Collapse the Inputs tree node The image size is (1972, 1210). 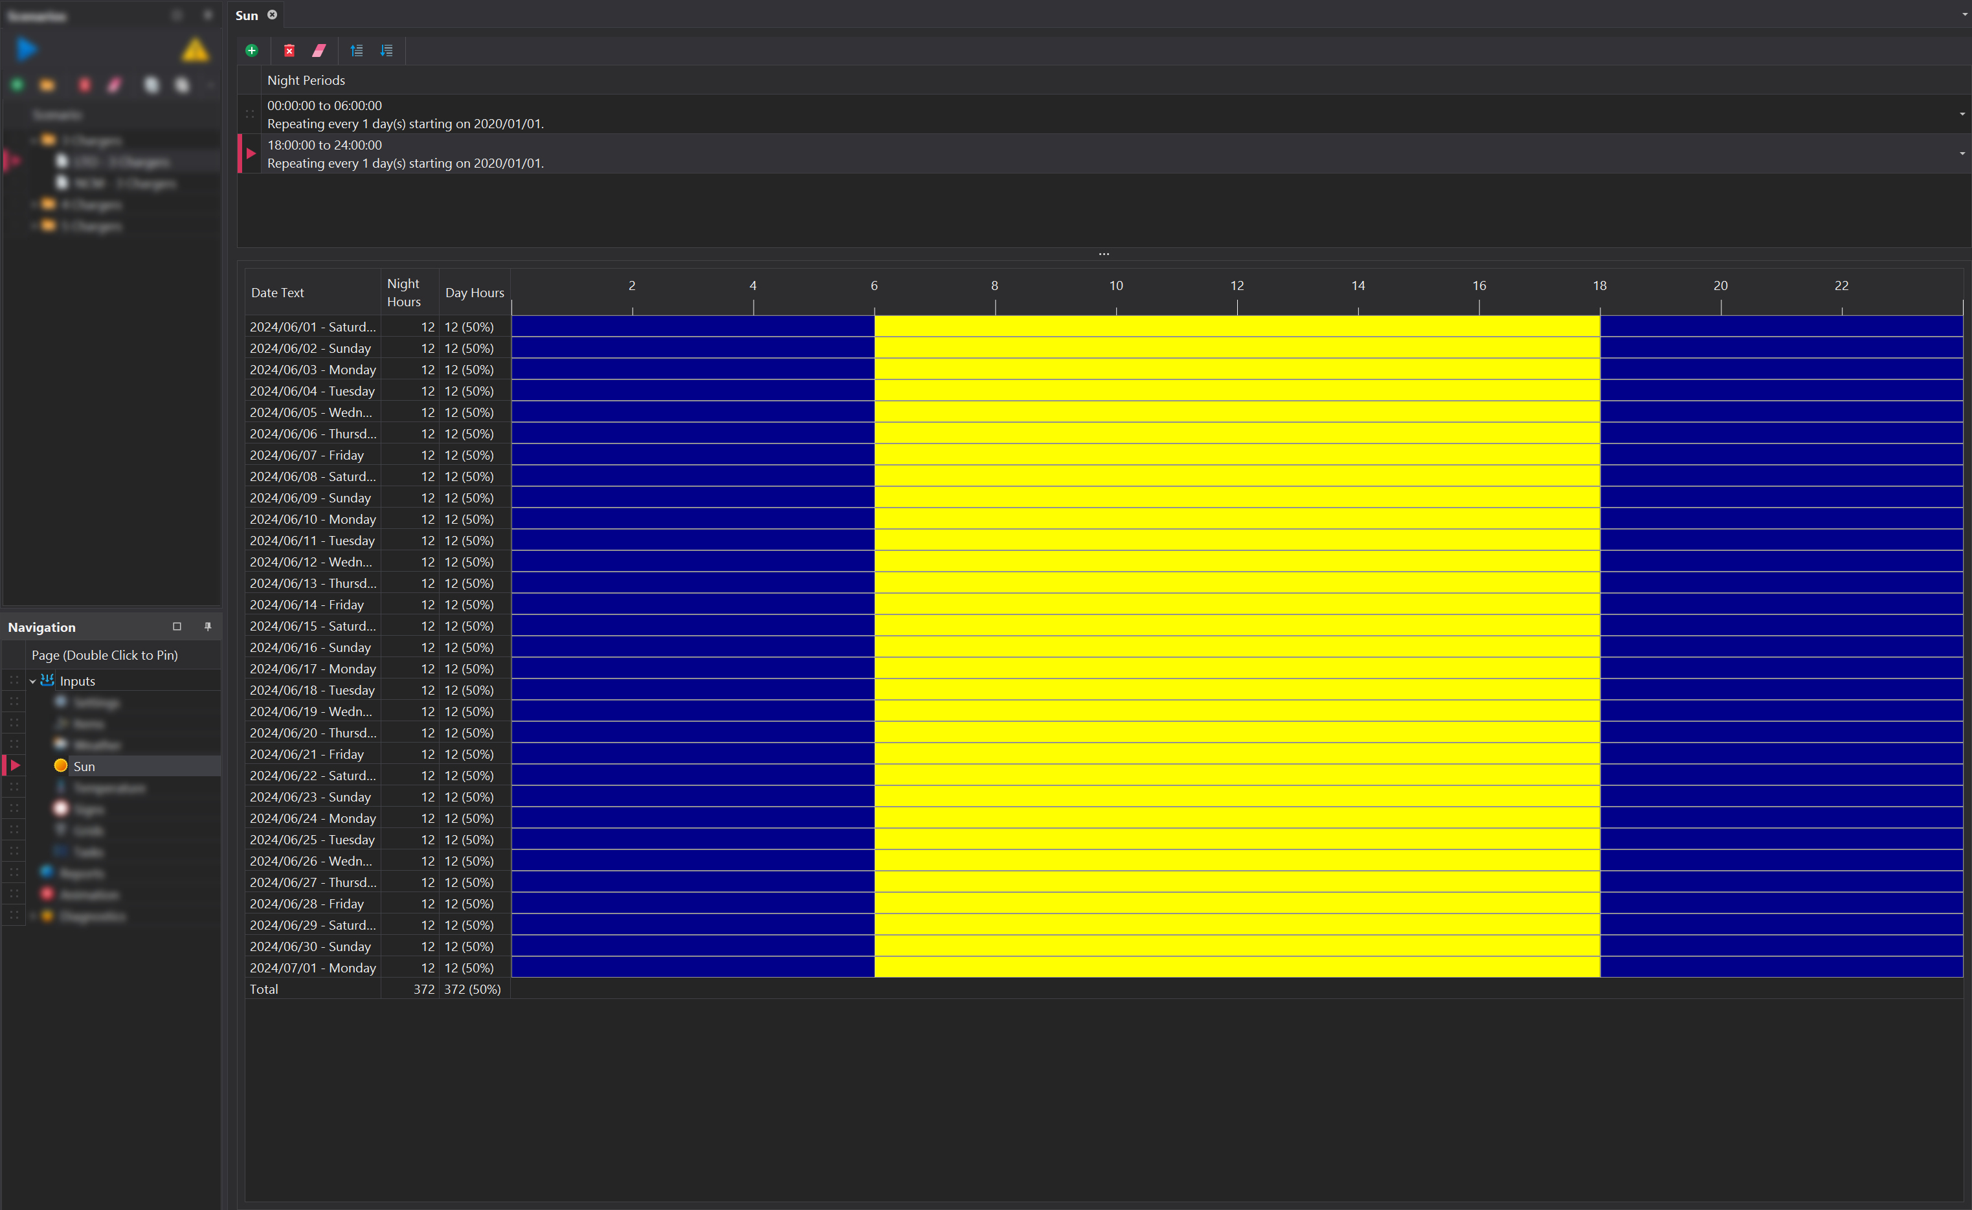tap(33, 681)
